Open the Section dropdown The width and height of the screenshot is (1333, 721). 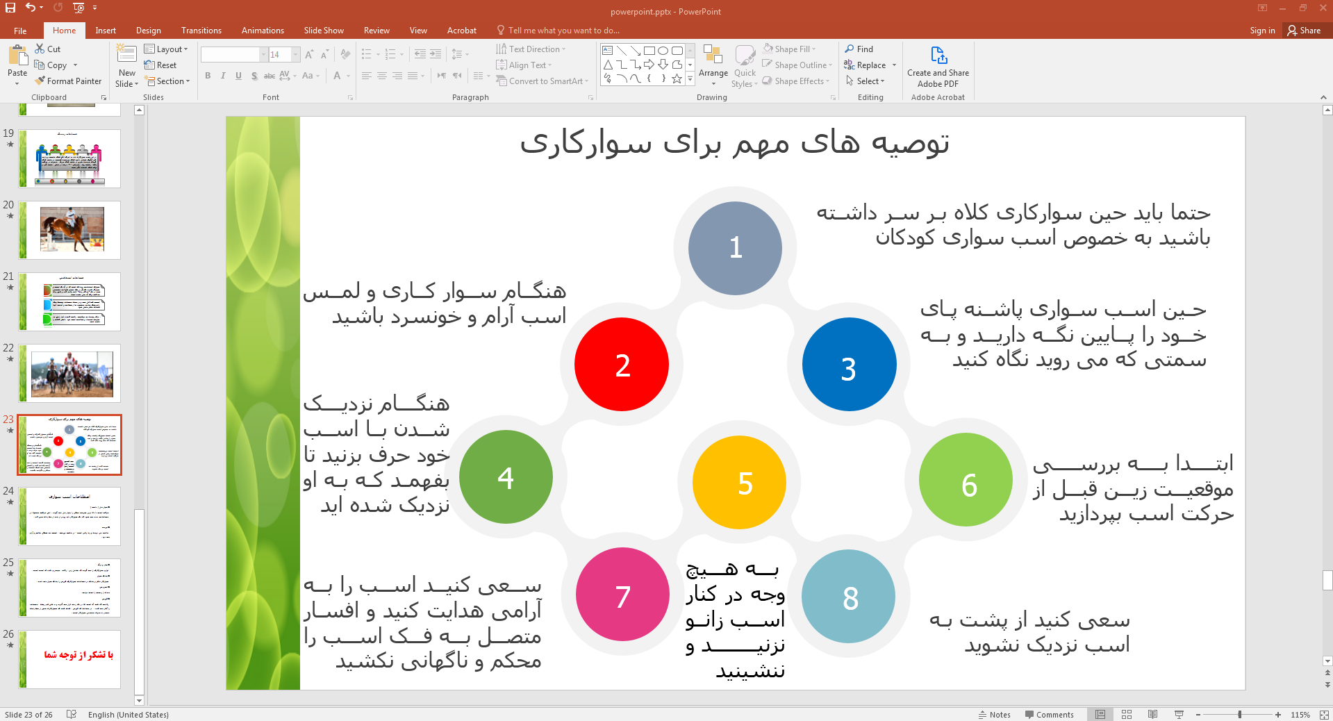(168, 81)
